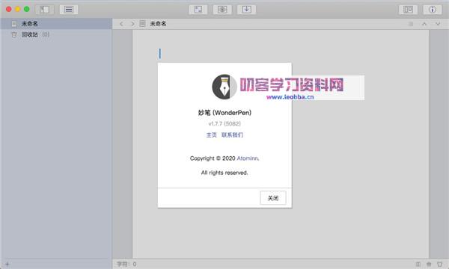Open the 主页 homepage link
Image resolution: width=449 pixels, height=269 pixels.
point(212,135)
